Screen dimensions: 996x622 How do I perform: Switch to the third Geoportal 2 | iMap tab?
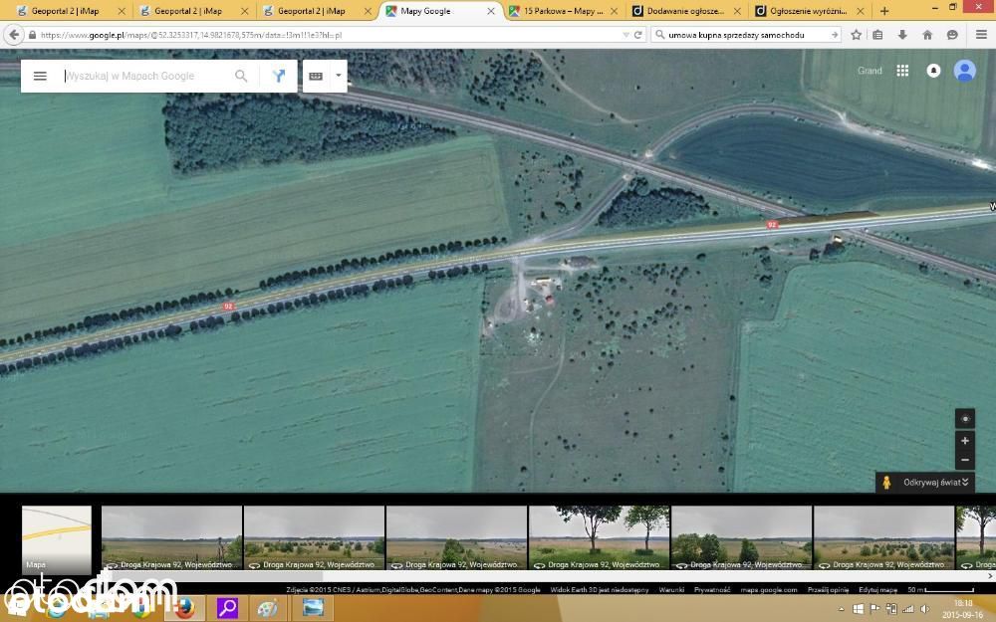(315, 11)
